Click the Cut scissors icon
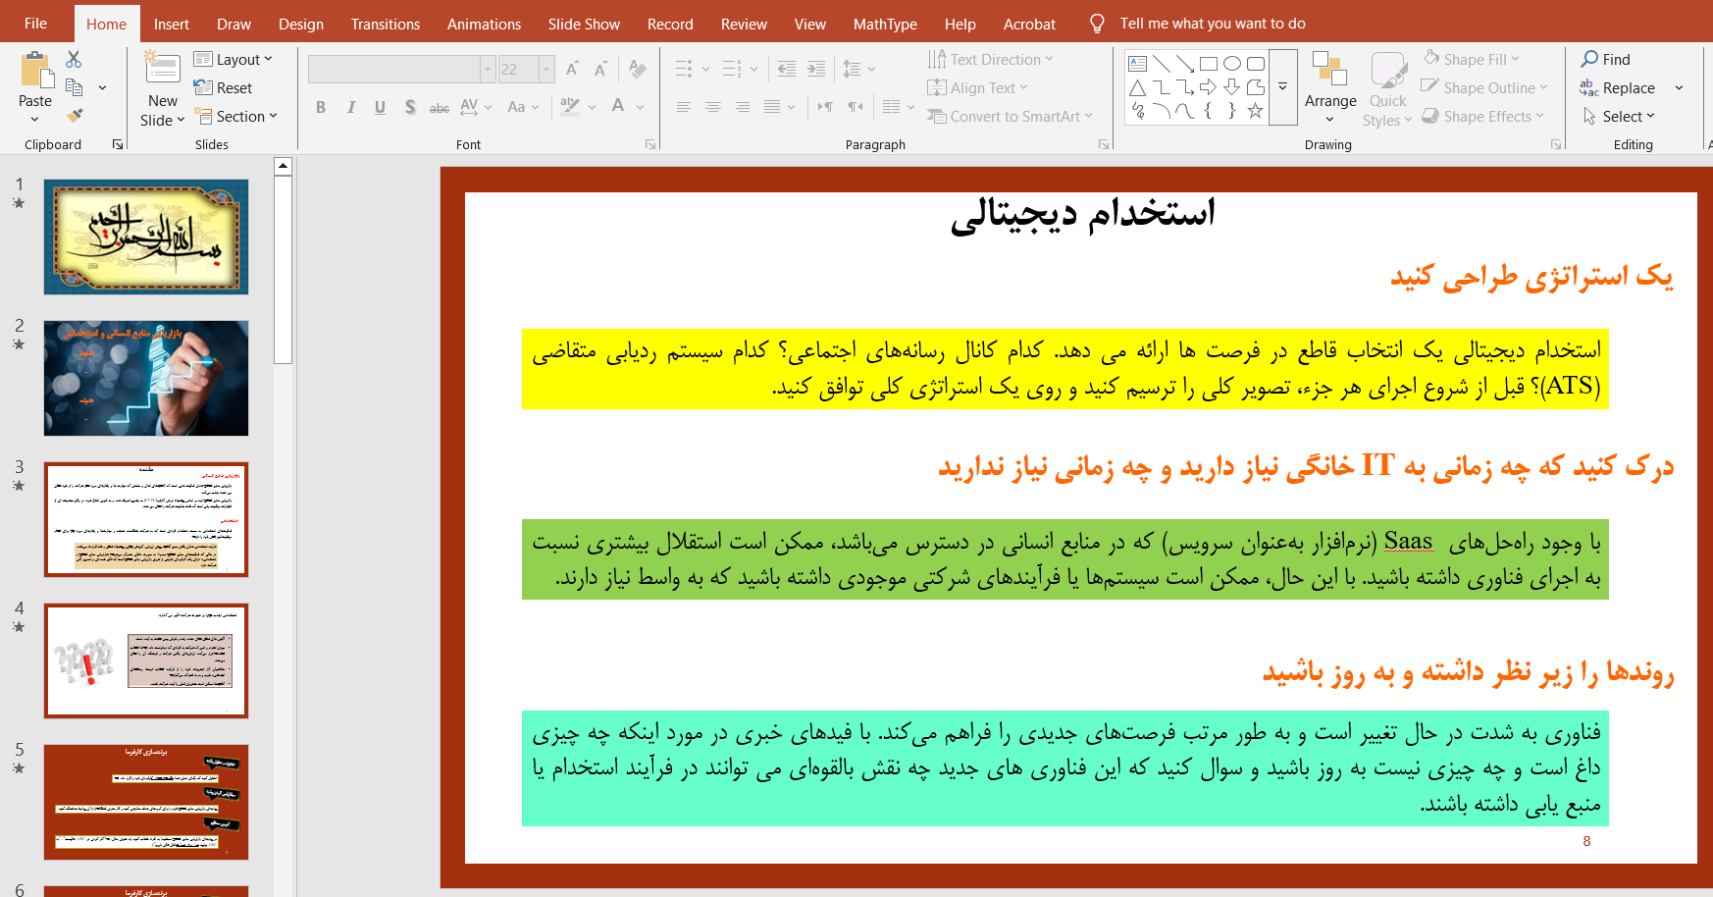 pos(74,60)
